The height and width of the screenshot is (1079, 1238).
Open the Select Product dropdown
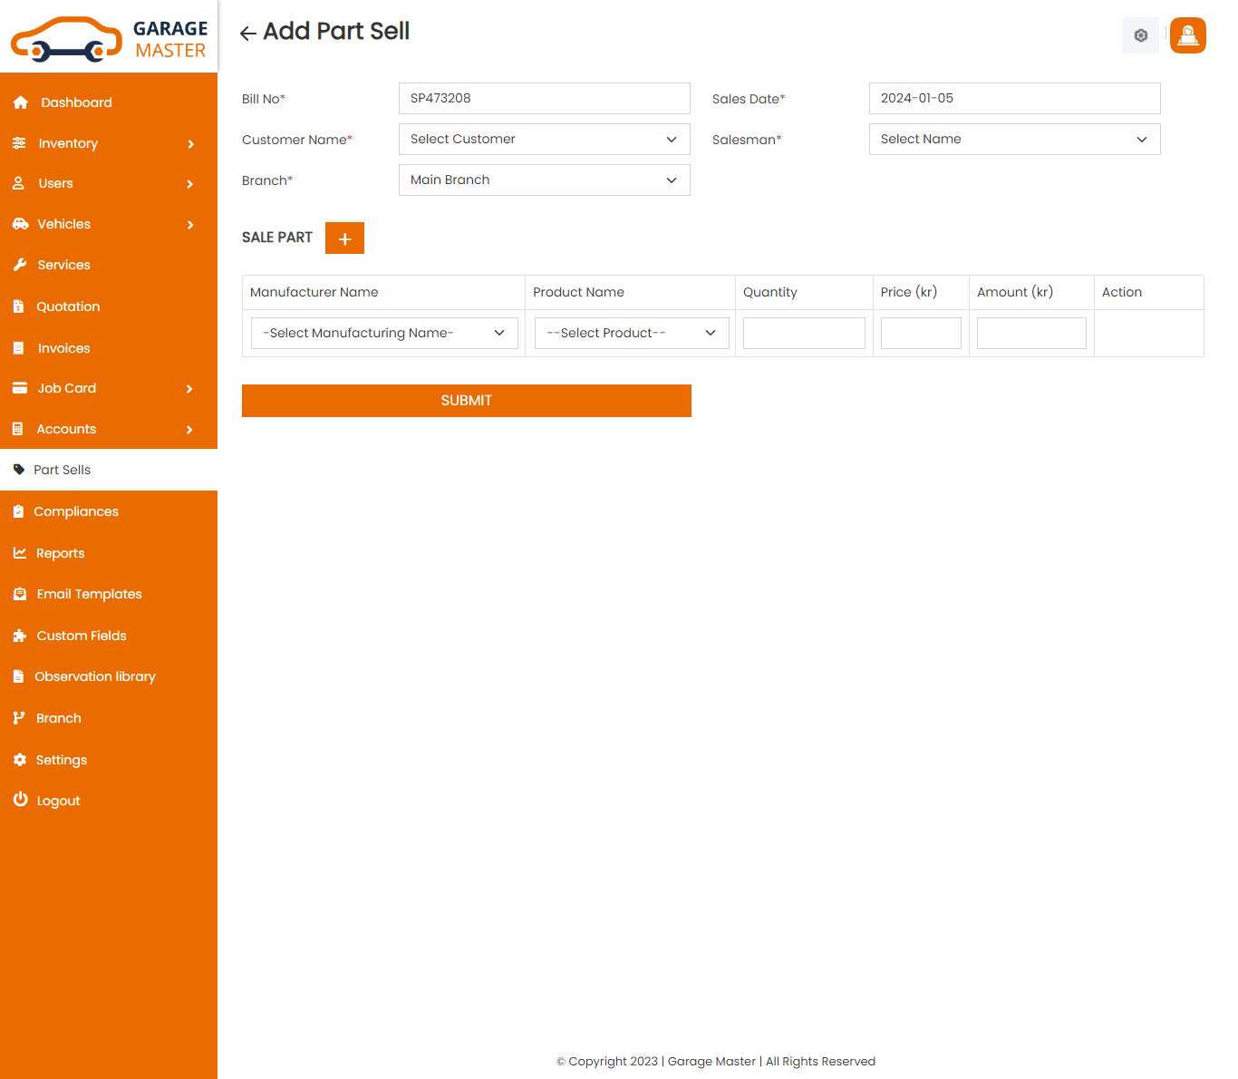tap(632, 333)
